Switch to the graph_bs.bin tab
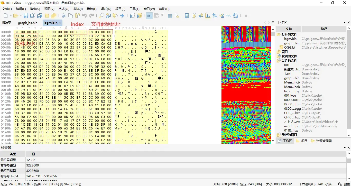Image resolution: width=351 pixels, height=186 pixels. pos(27,23)
